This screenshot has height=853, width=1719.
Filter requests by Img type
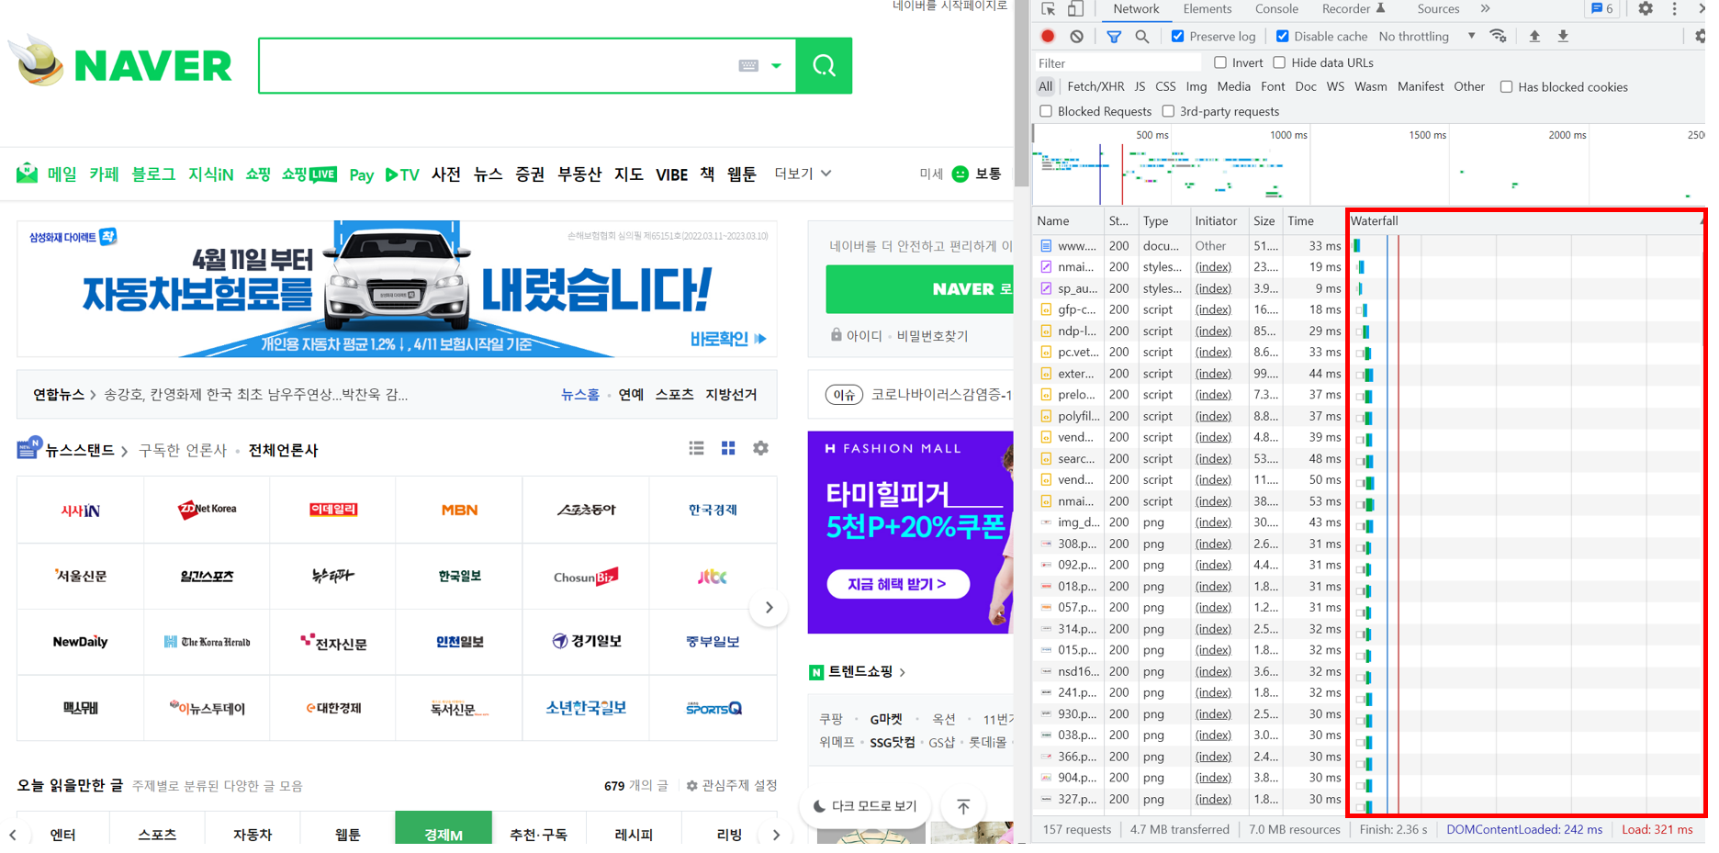pos(1196,87)
